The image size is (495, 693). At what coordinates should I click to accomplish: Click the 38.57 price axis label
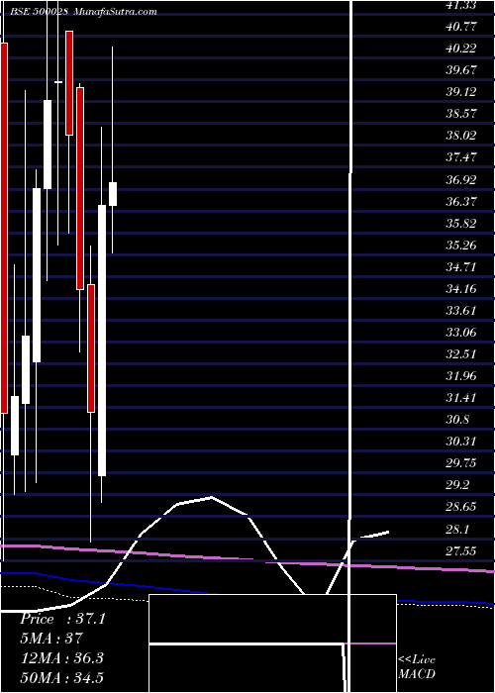click(460, 114)
